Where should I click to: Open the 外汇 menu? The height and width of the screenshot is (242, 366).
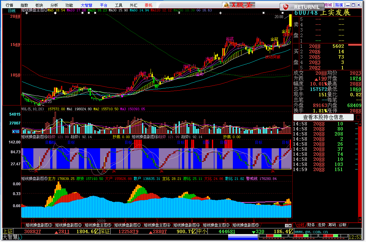(133, 5)
